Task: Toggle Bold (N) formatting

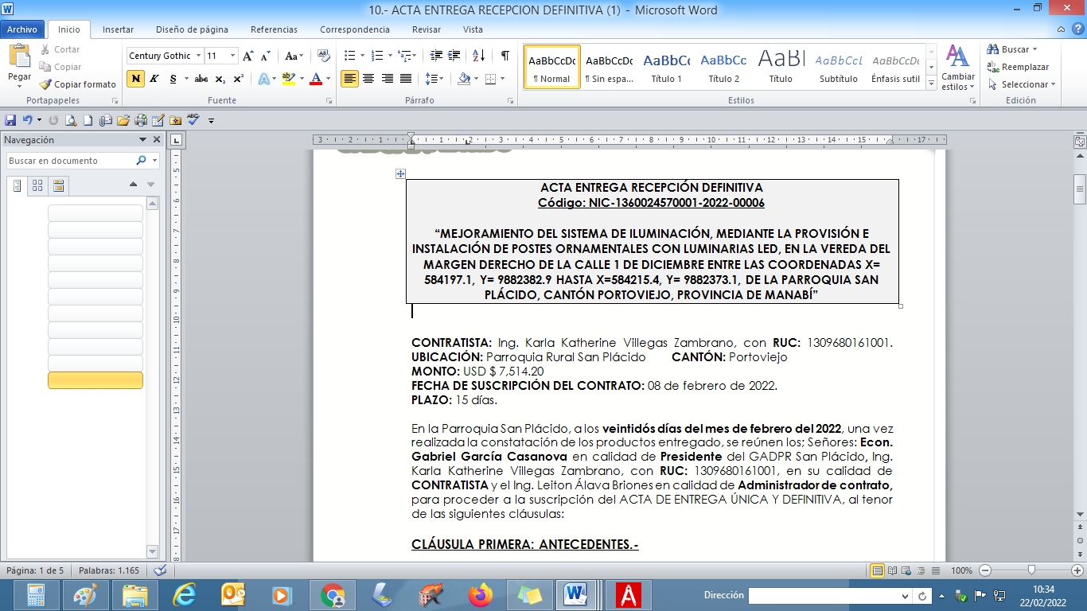Action: 135,79
